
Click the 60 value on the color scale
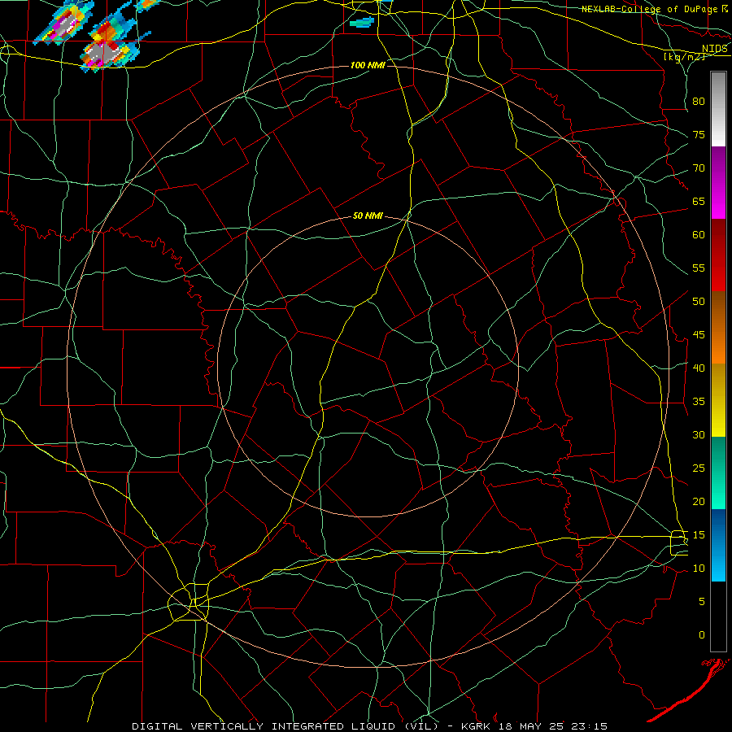pyautogui.click(x=699, y=235)
